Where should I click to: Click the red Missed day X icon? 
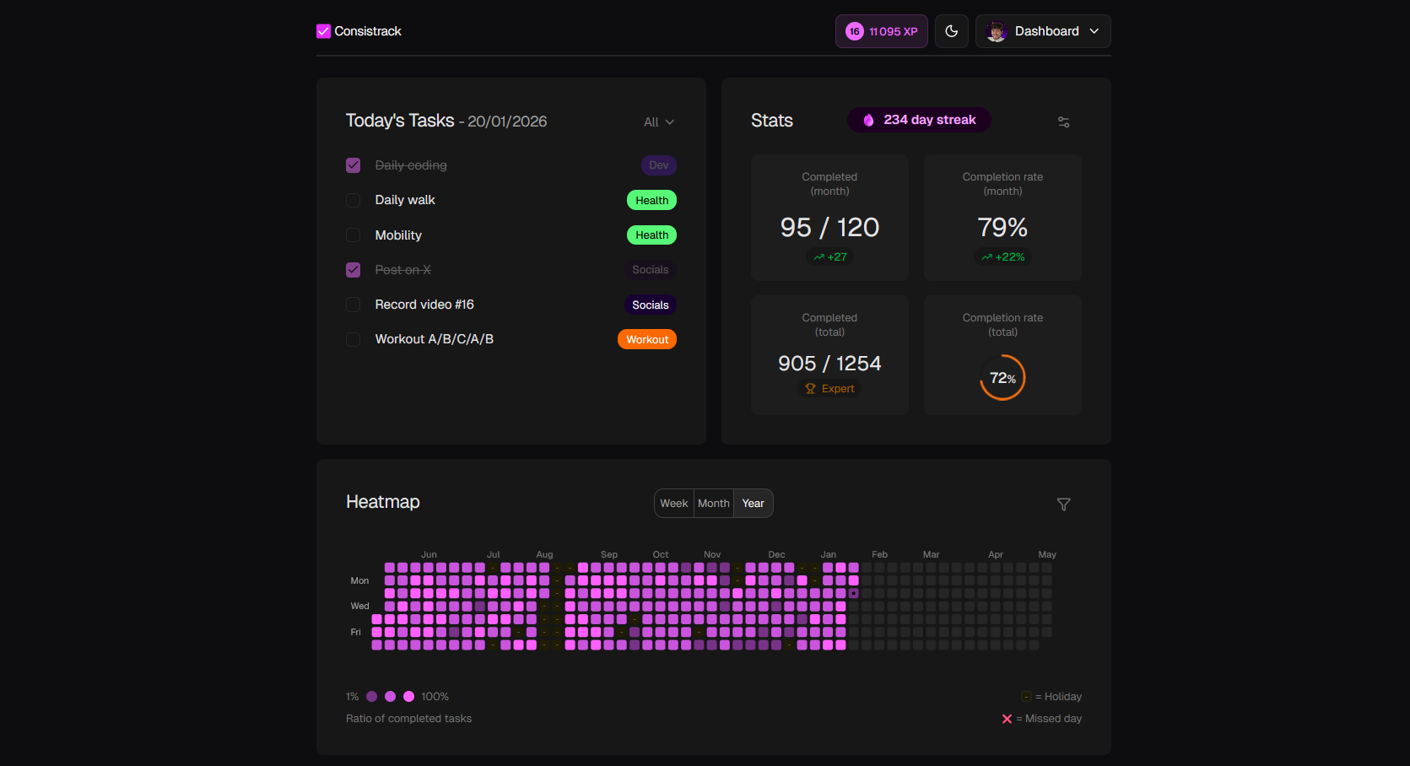1007,719
